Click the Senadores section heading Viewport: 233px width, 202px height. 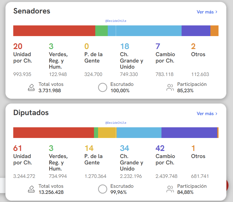32,11
